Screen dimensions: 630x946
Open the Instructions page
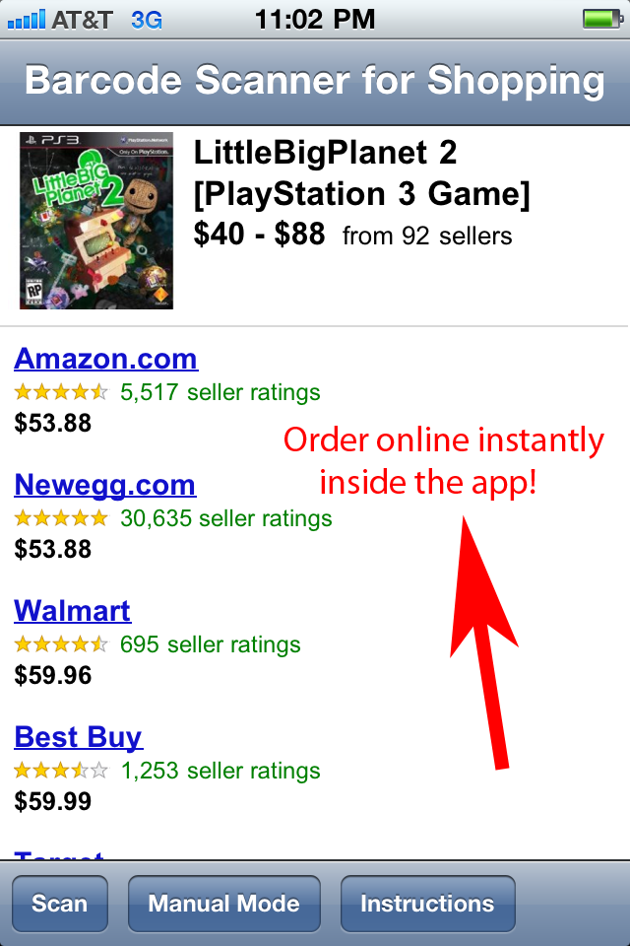coord(427,904)
